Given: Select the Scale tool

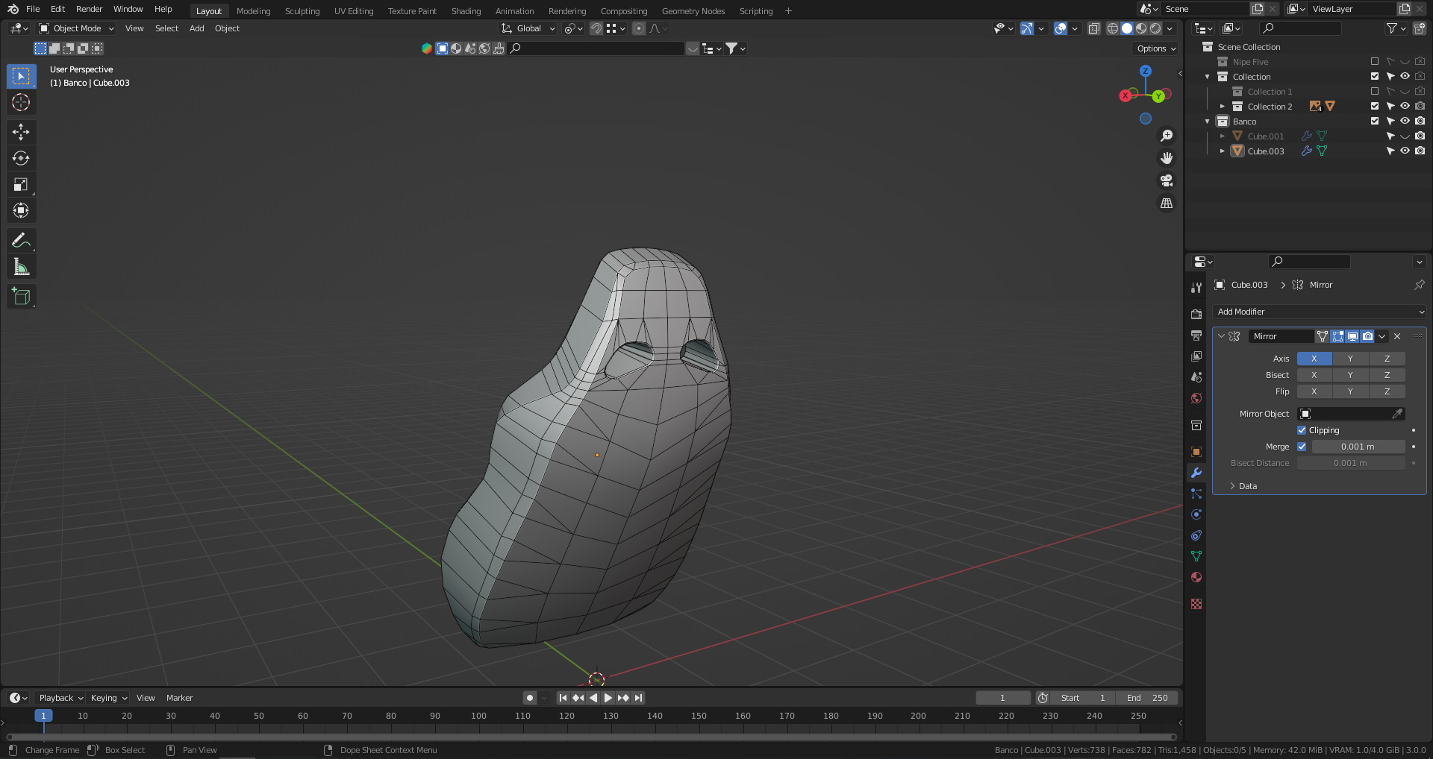Looking at the screenshot, I should (x=21, y=184).
